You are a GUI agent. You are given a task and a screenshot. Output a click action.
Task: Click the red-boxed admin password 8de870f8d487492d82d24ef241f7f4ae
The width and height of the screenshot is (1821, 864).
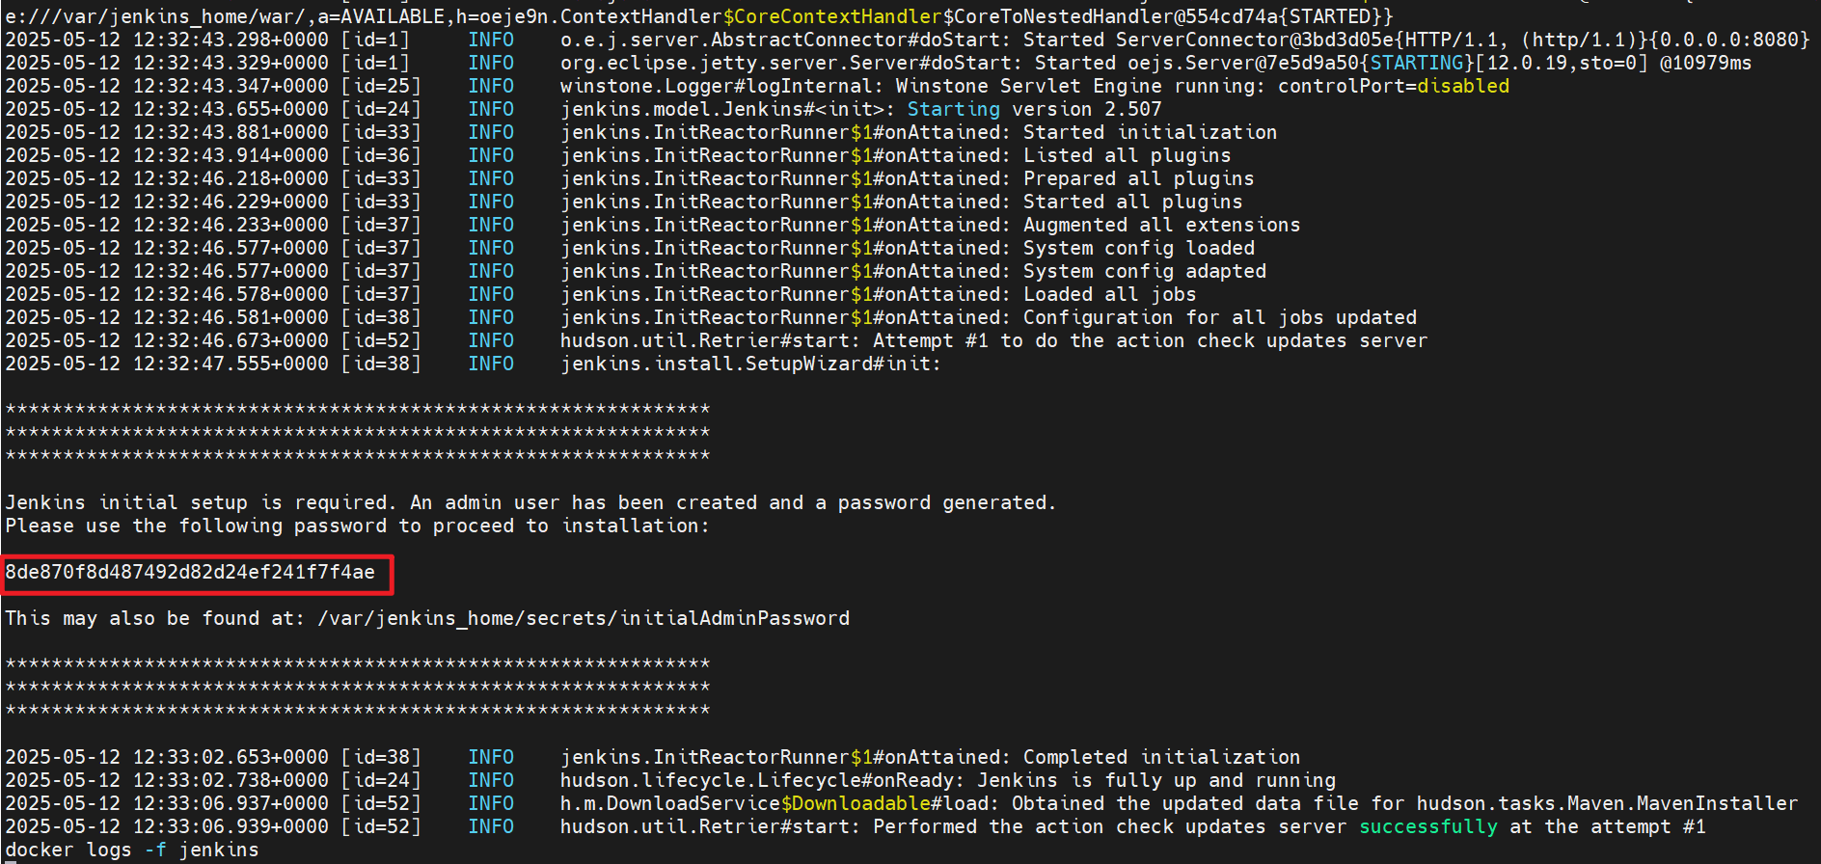190,573
